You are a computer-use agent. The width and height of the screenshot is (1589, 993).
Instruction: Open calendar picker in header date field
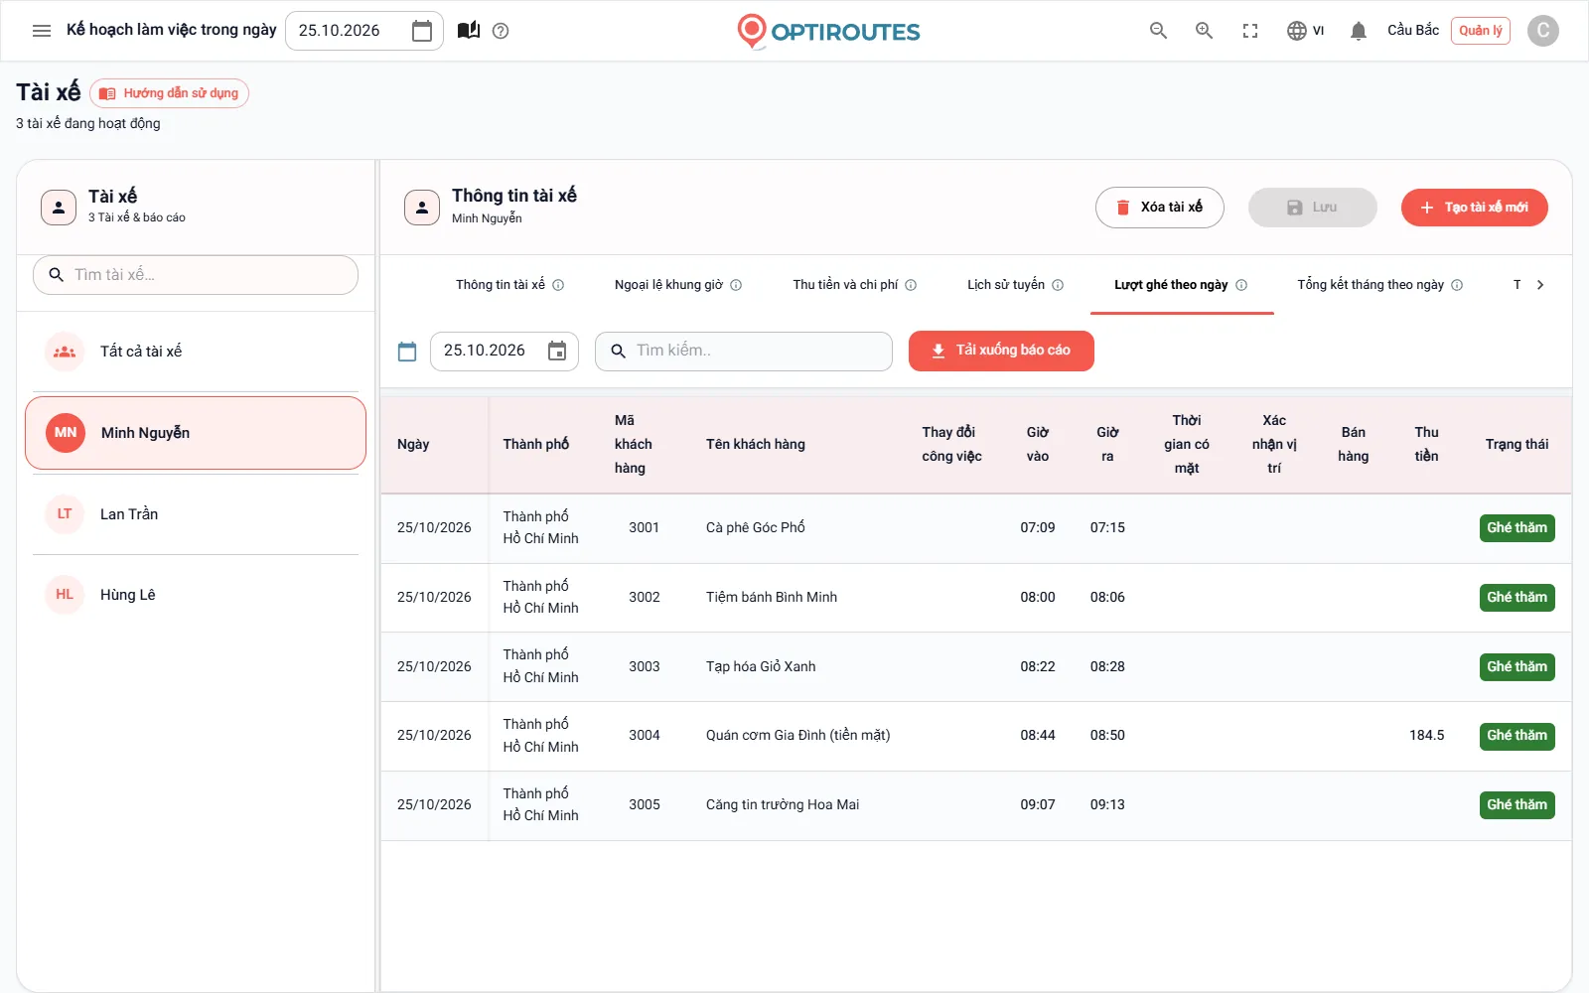(422, 31)
